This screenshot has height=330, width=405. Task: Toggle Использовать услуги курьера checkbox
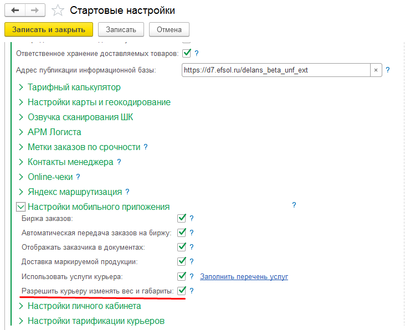click(x=182, y=276)
